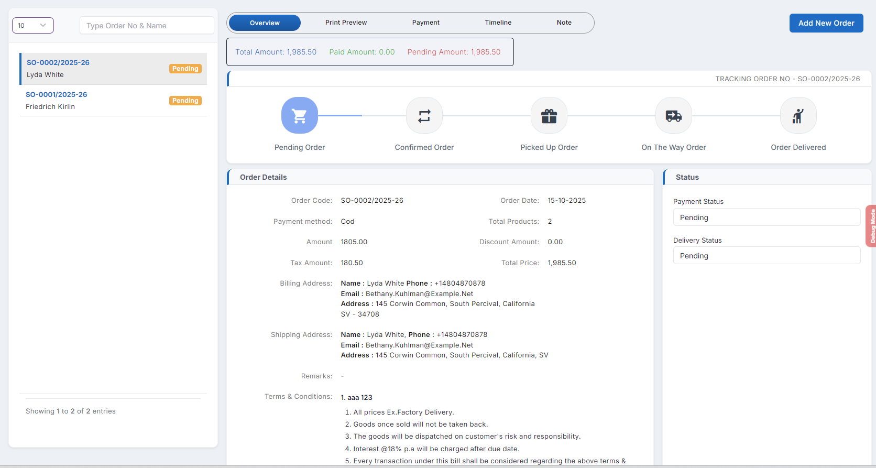Select the Note tab

pyautogui.click(x=564, y=23)
